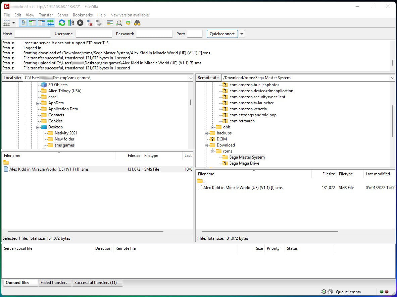
Task: Click the speed limits gauge icon
Action: click(330, 292)
